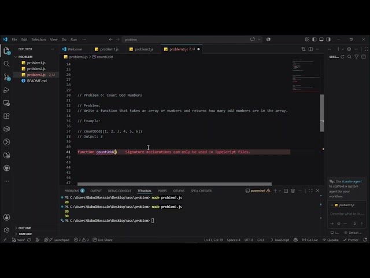Click Customize Layout icon in title bar
Image resolution: width=370 pixels, height=278 pixels.
(307, 39)
